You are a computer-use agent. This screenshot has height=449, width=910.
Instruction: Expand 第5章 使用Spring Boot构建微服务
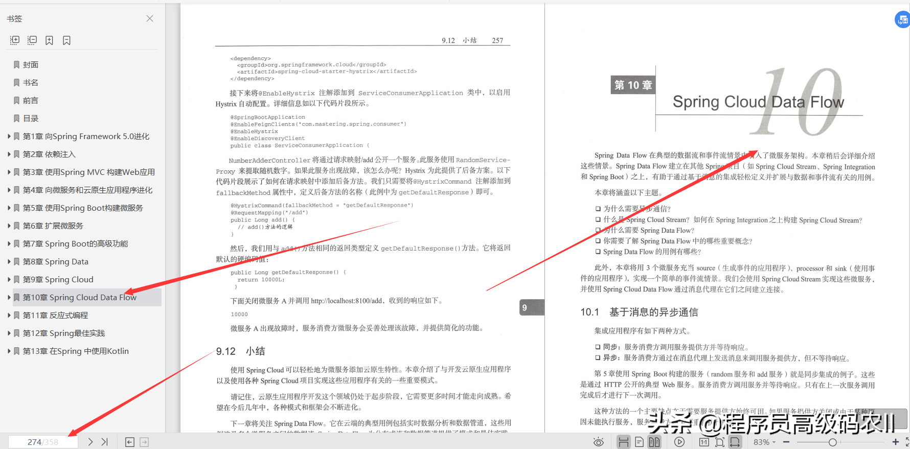coord(9,208)
